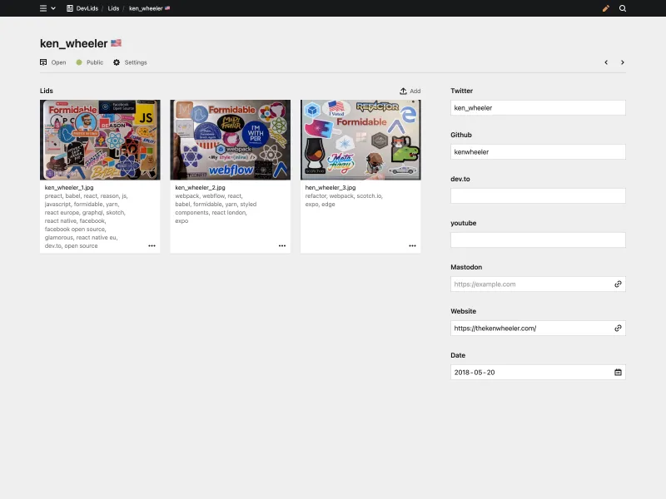Open the thumbnail image of ken_wheeler_2.jpg
The height and width of the screenshot is (499, 666).
230,139
